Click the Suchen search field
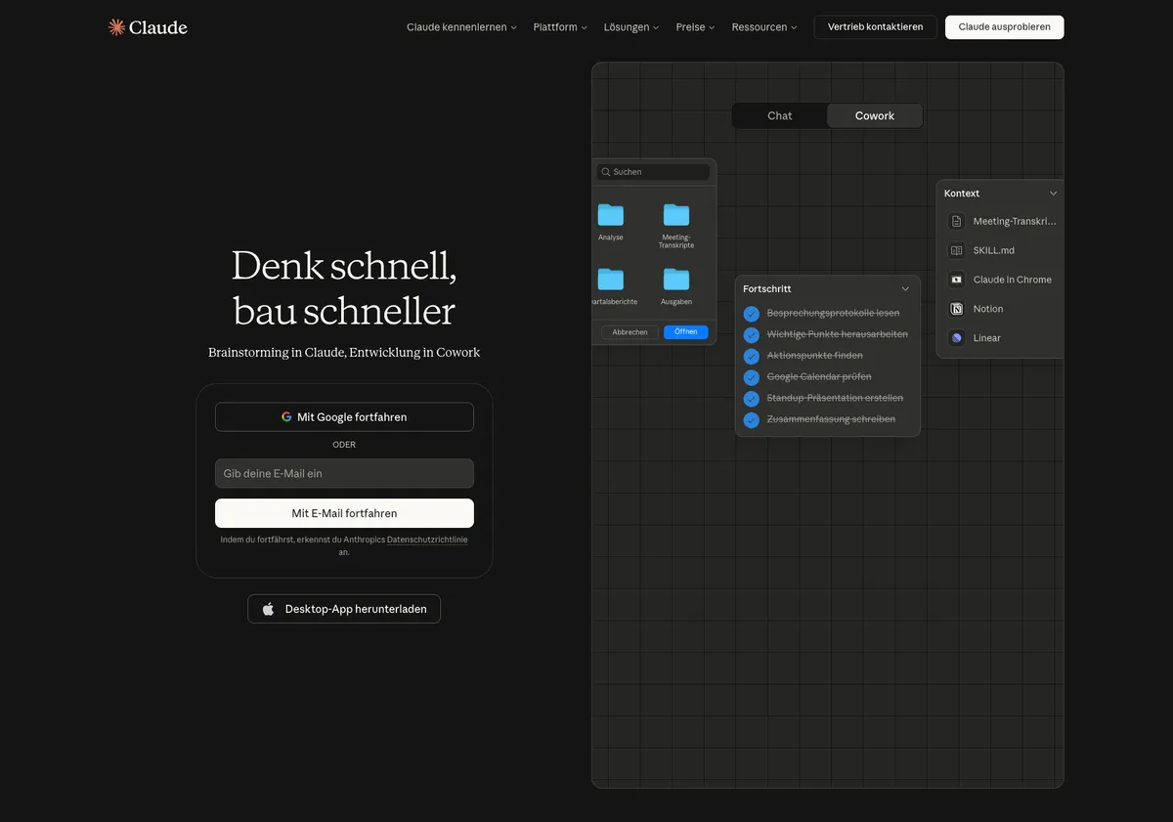This screenshot has width=1173, height=822. click(652, 171)
